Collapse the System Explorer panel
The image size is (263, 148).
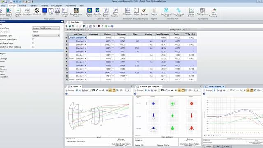click(62, 21)
